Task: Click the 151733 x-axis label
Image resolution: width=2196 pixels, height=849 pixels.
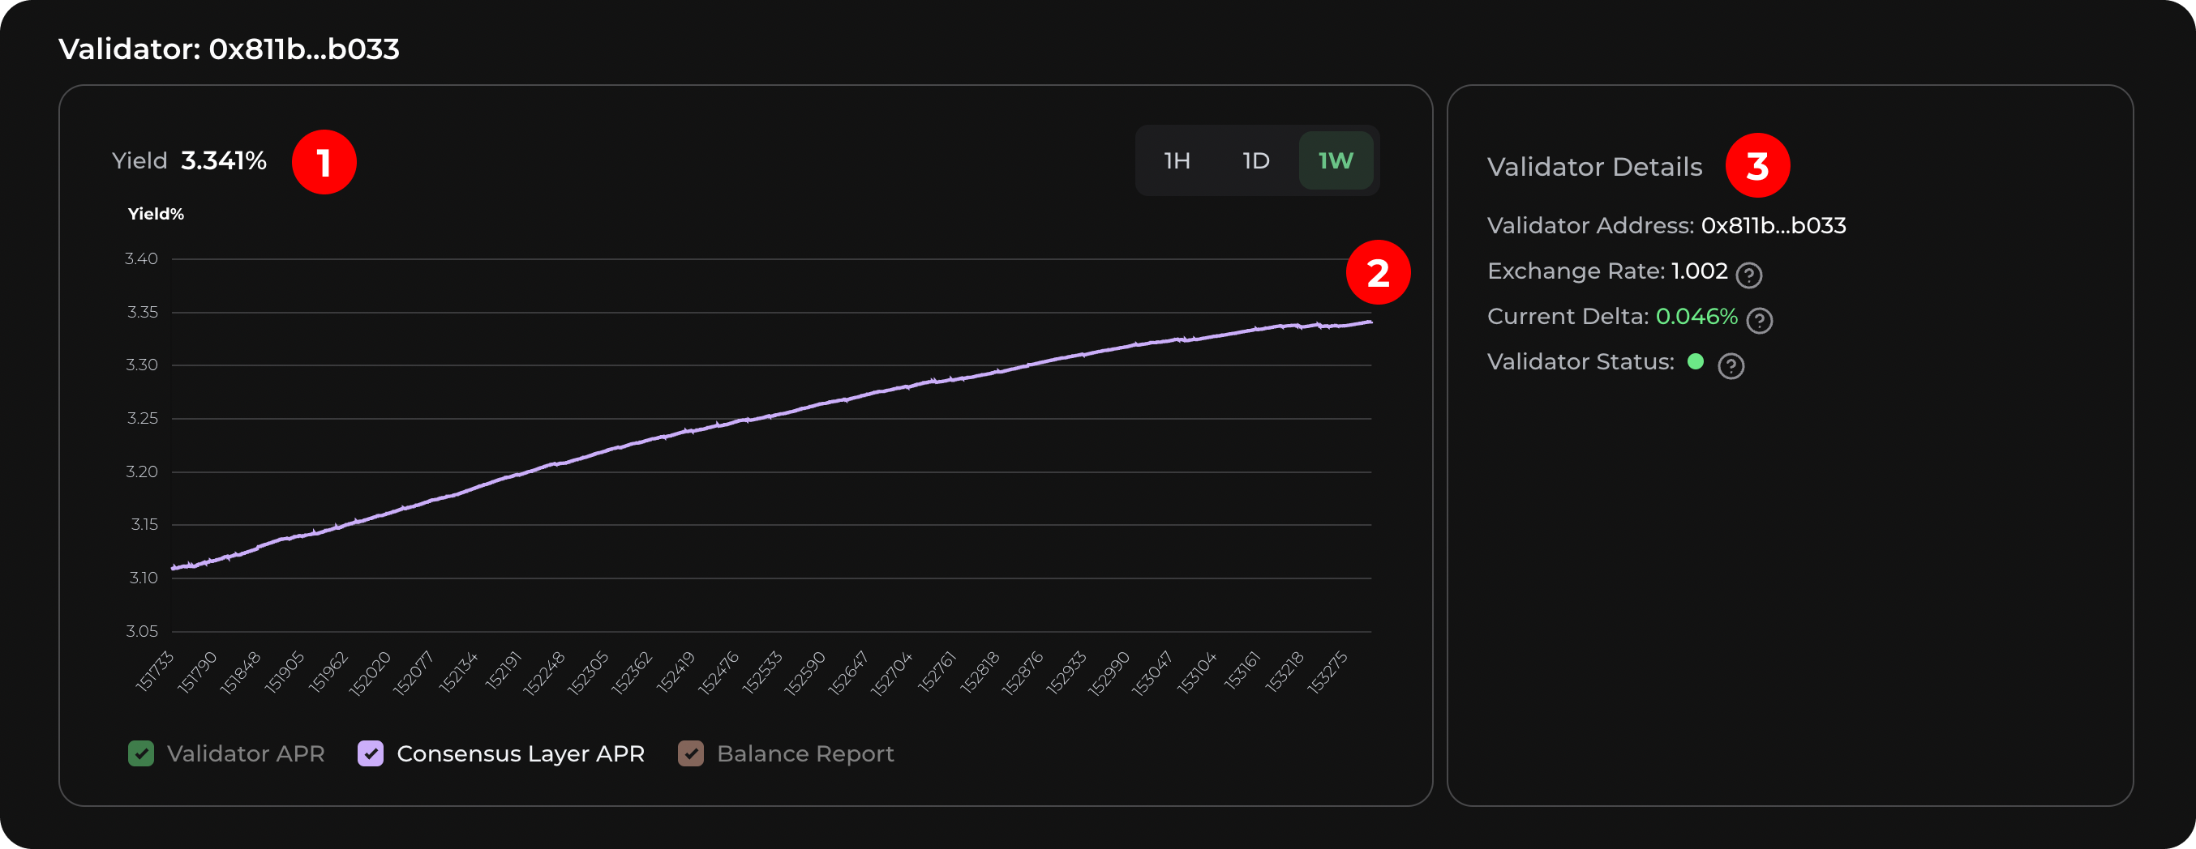Action: [x=154, y=672]
